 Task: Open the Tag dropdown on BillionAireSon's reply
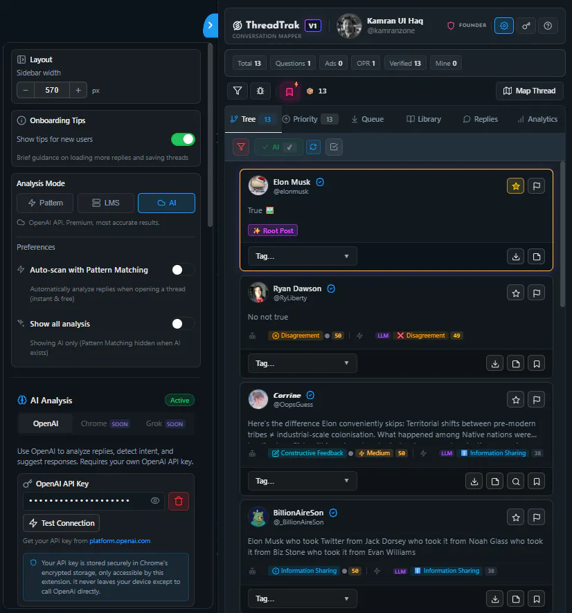tap(302, 598)
